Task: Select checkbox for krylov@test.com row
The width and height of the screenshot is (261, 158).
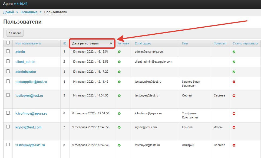Action: tap(8, 127)
